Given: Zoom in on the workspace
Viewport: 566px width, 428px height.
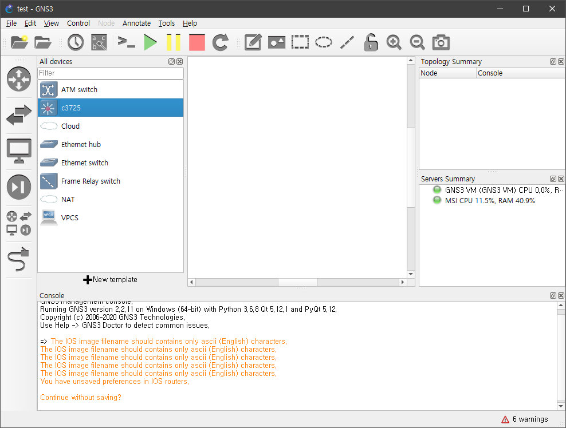Looking at the screenshot, I should point(394,42).
